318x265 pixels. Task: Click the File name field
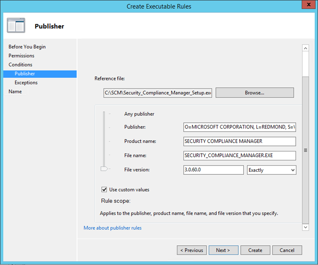pos(240,155)
